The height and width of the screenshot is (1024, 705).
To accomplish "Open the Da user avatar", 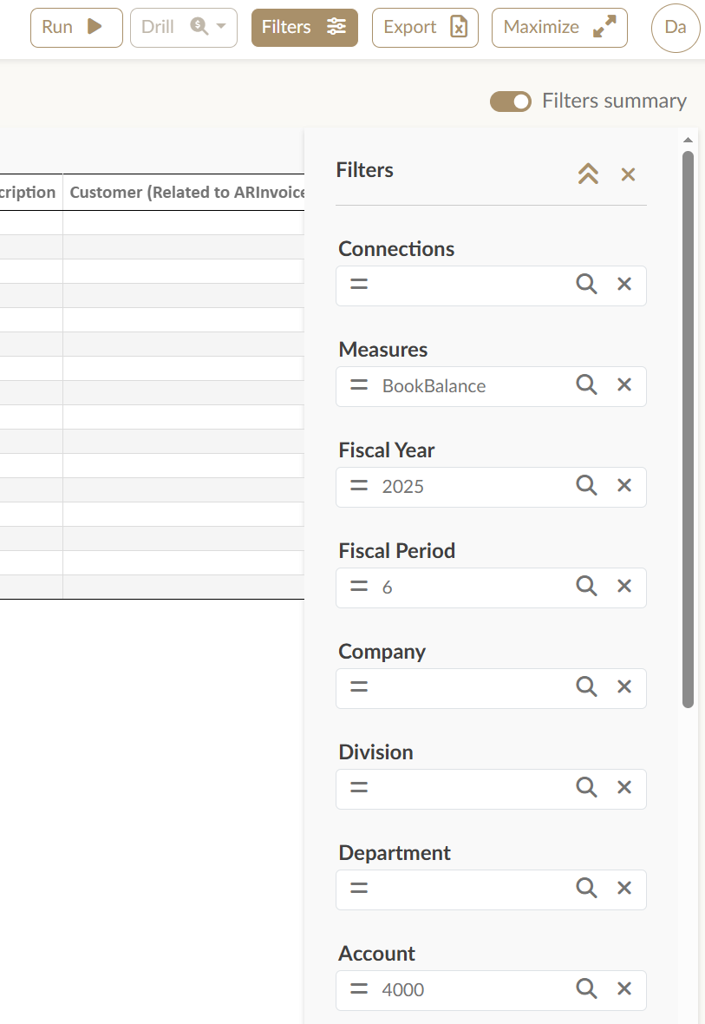I will (x=676, y=28).
